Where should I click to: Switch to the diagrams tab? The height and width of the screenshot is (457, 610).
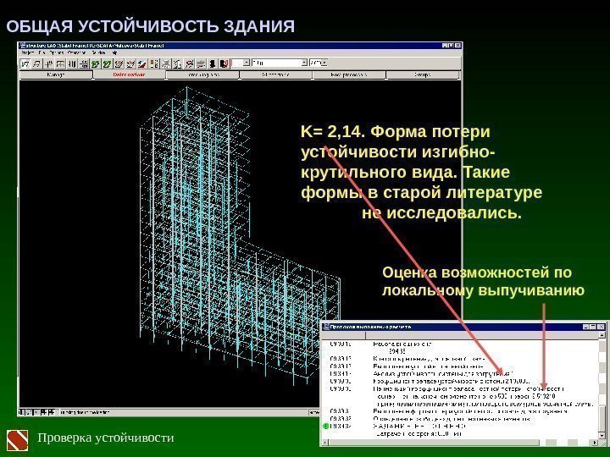tap(202, 74)
